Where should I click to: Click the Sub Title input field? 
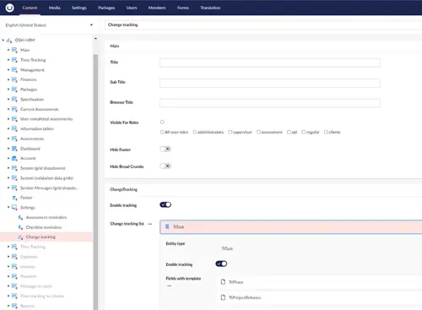[270, 83]
